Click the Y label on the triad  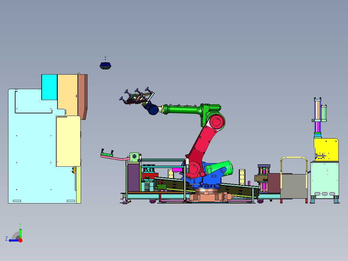[20, 224]
